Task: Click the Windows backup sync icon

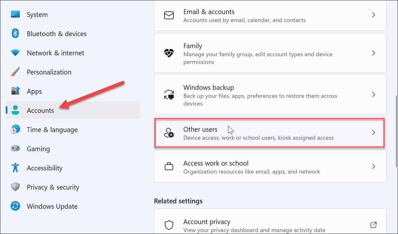Action: [x=169, y=94]
